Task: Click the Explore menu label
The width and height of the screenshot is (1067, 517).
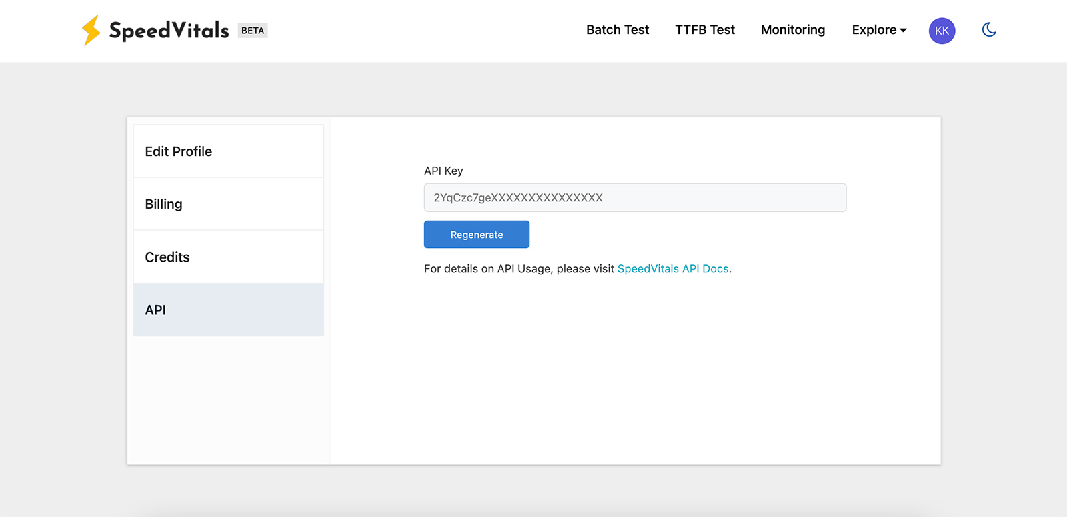Action: 874,30
